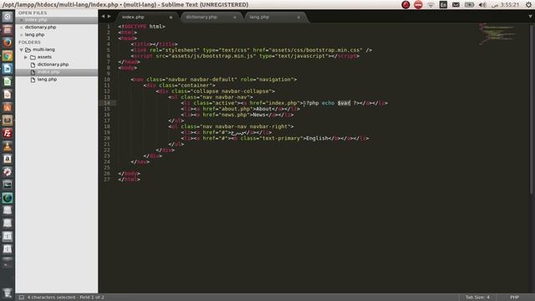Viewport: 535px width, 301px height.
Task: Click 'bootstrap.min.css' href on line 5
Action: tap(333, 50)
